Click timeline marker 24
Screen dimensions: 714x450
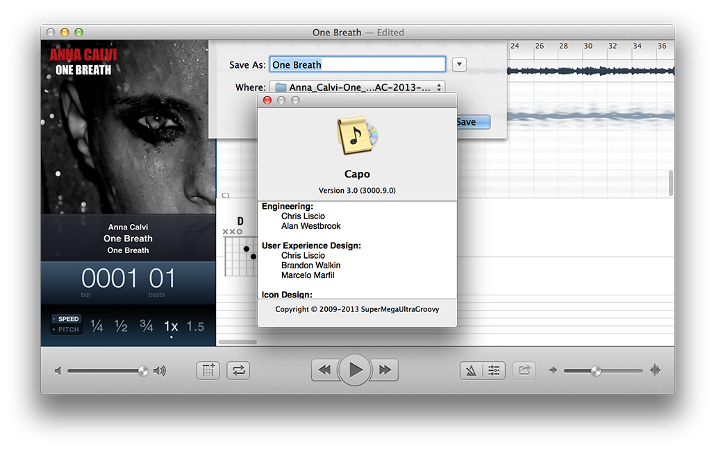tap(515, 46)
